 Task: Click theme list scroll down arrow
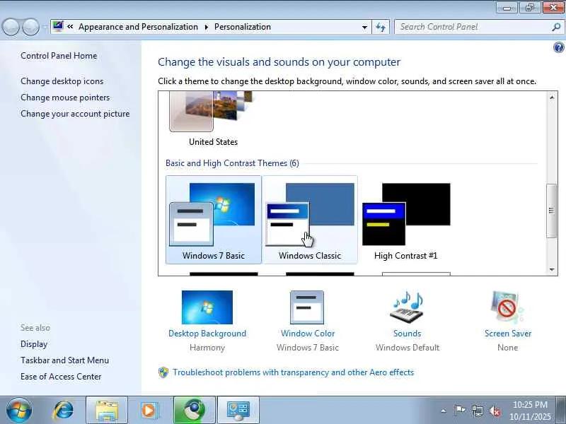(552, 269)
